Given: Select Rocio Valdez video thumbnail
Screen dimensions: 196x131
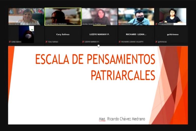Looking at the screenshot, I should [x=26, y=16].
